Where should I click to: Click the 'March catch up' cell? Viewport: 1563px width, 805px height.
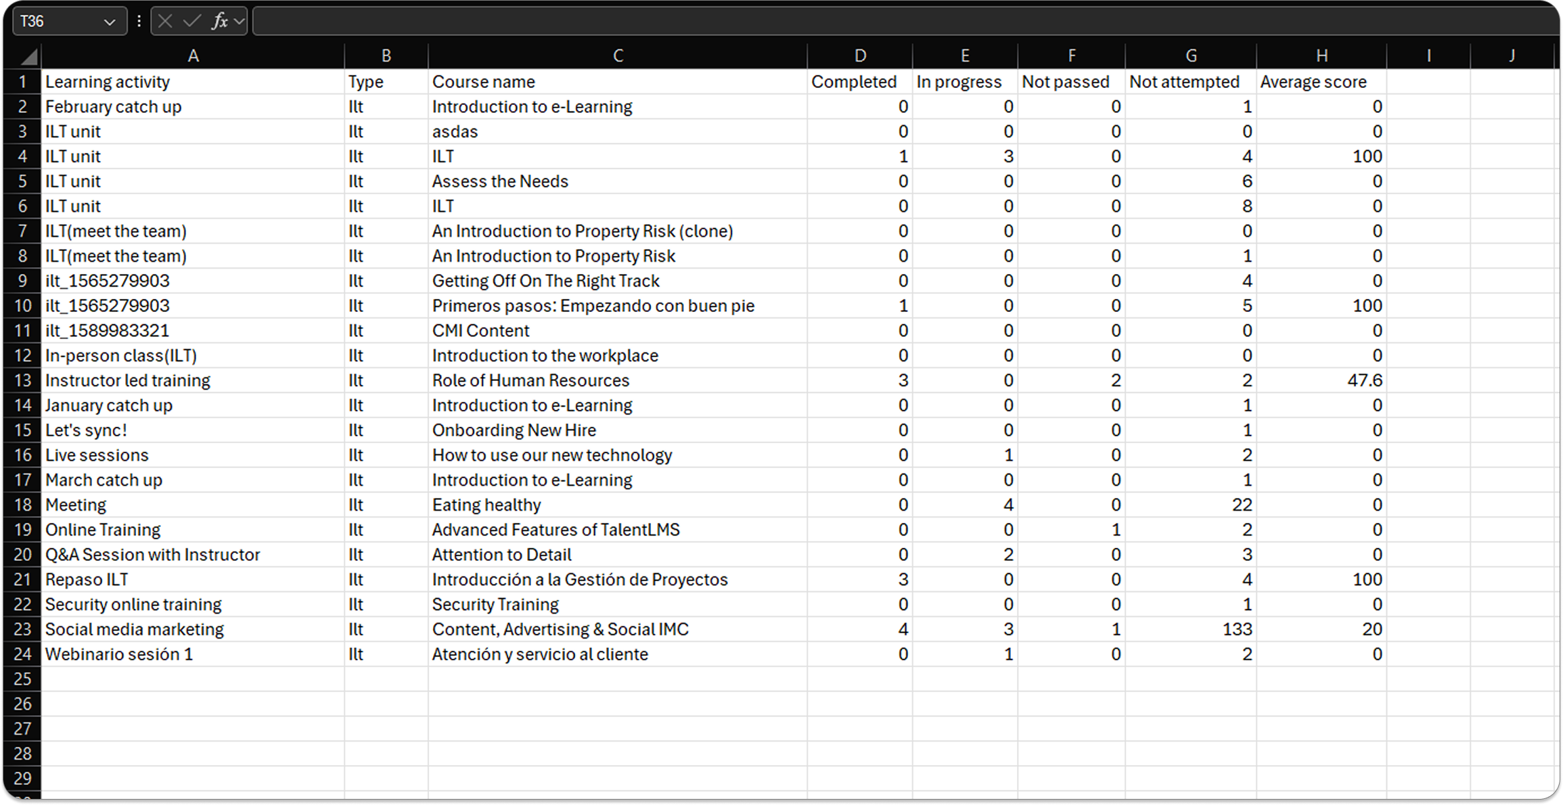[193, 480]
